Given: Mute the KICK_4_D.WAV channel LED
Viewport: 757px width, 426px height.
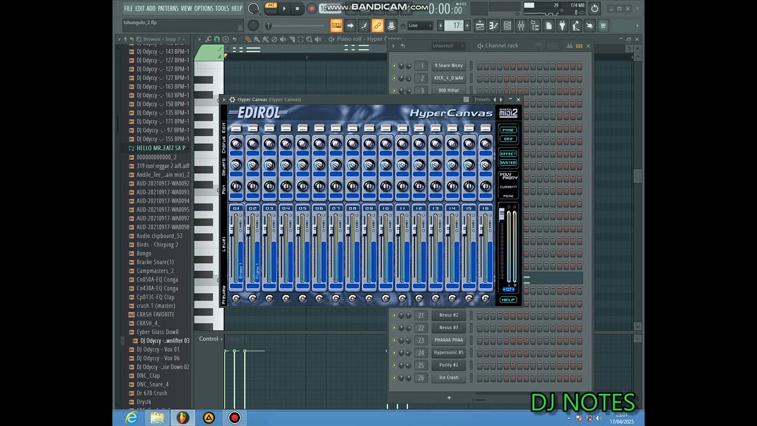Looking at the screenshot, I should coord(394,78).
